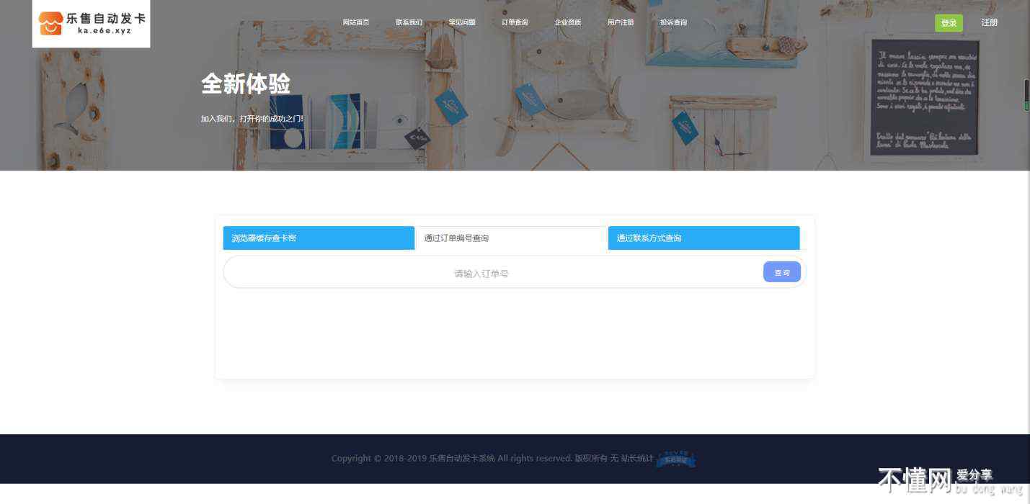Screen dimensions: 1030x504
Task: Open 投诉查询 from navigation bar
Action: (673, 22)
